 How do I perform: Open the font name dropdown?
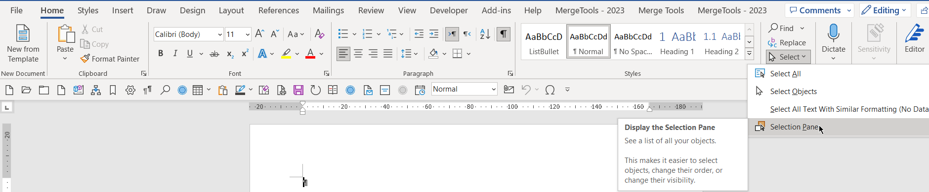pyautogui.click(x=220, y=34)
